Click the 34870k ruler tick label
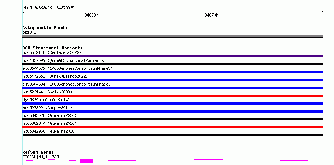The image size is (334, 165). tap(211, 15)
